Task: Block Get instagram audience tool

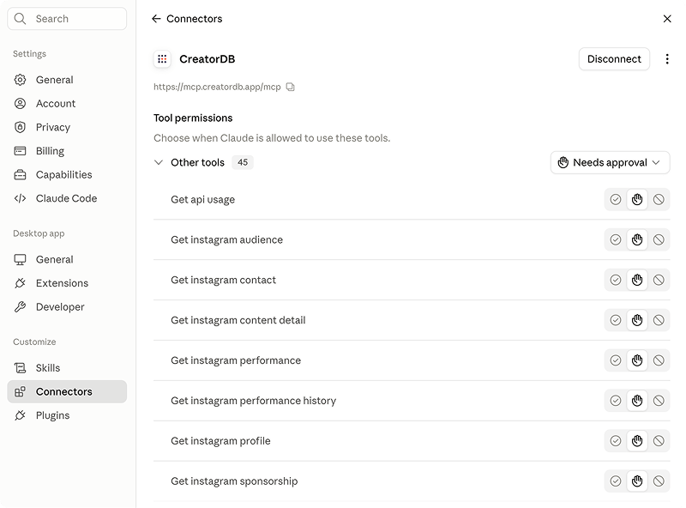Action: point(659,239)
